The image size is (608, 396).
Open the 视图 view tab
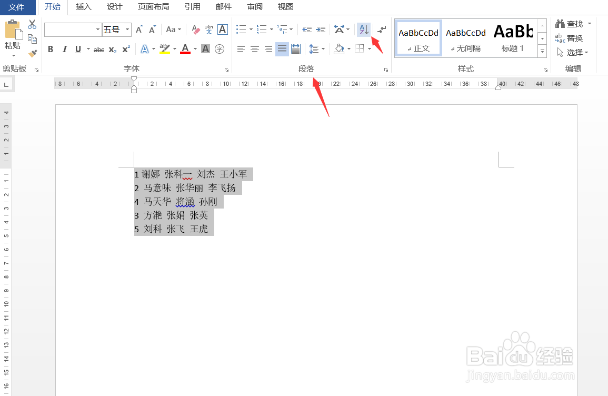[x=286, y=7]
